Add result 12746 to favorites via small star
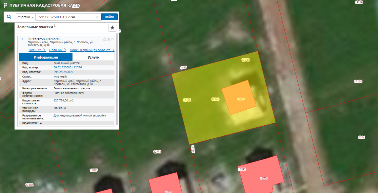378x193 pixels. 109,39
